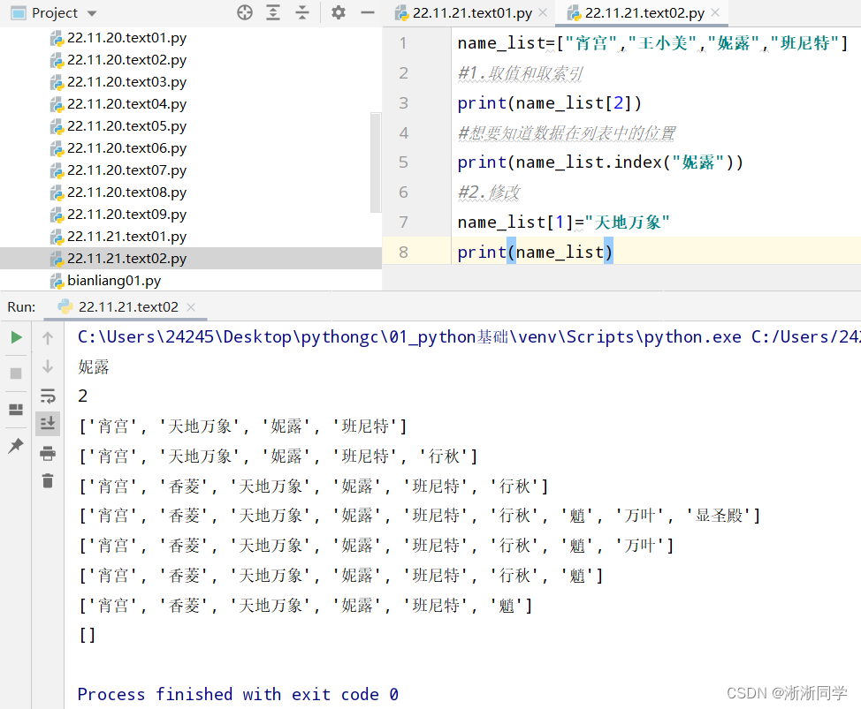Clear console with trash icon

pos(48,481)
